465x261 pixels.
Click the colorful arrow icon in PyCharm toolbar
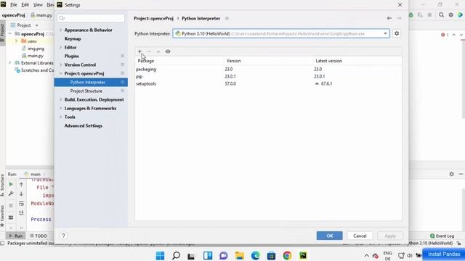(x=461, y=14)
